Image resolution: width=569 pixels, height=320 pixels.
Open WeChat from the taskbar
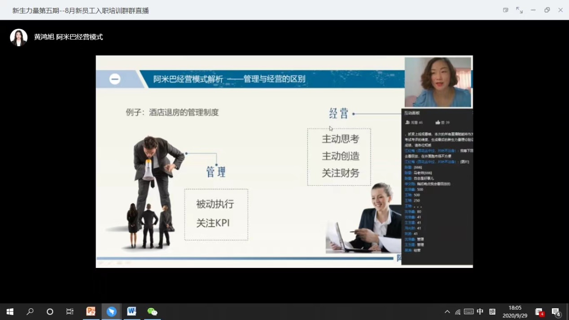tap(152, 311)
